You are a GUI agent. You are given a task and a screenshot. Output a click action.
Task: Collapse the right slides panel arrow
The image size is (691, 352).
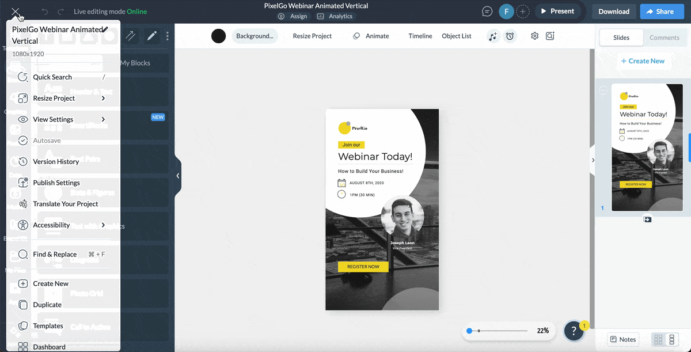(x=593, y=161)
